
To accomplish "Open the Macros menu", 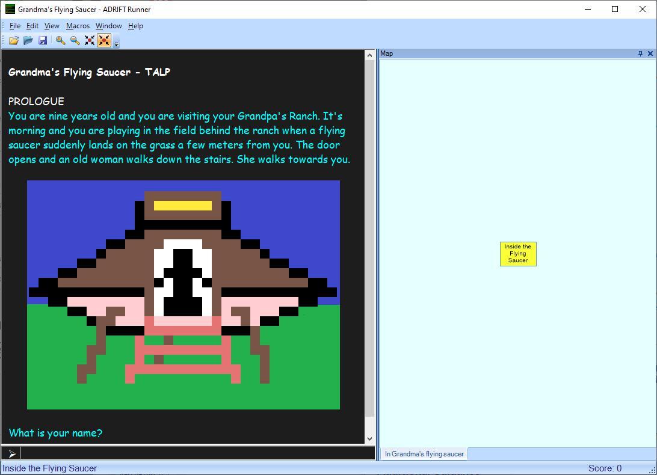I will [x=78, y=26].
